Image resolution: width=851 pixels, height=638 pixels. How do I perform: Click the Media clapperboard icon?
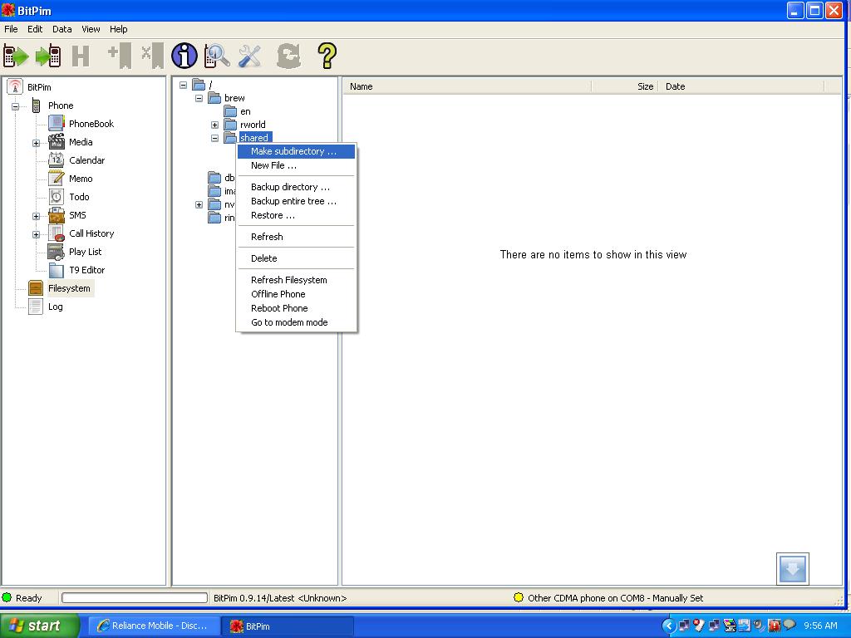pyautogui.click(x=57, y=142)
